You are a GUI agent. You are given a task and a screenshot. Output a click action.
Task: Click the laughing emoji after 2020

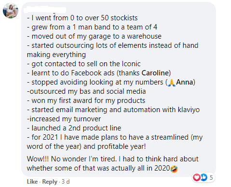coord(174,169)
